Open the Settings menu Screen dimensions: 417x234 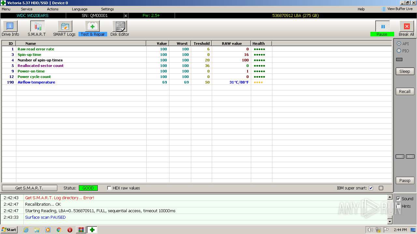(108, 9)
